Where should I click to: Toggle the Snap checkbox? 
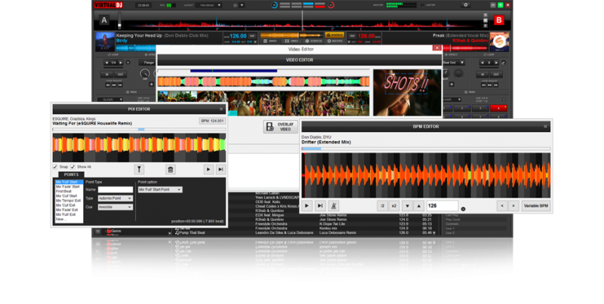(x=55, y=167)
